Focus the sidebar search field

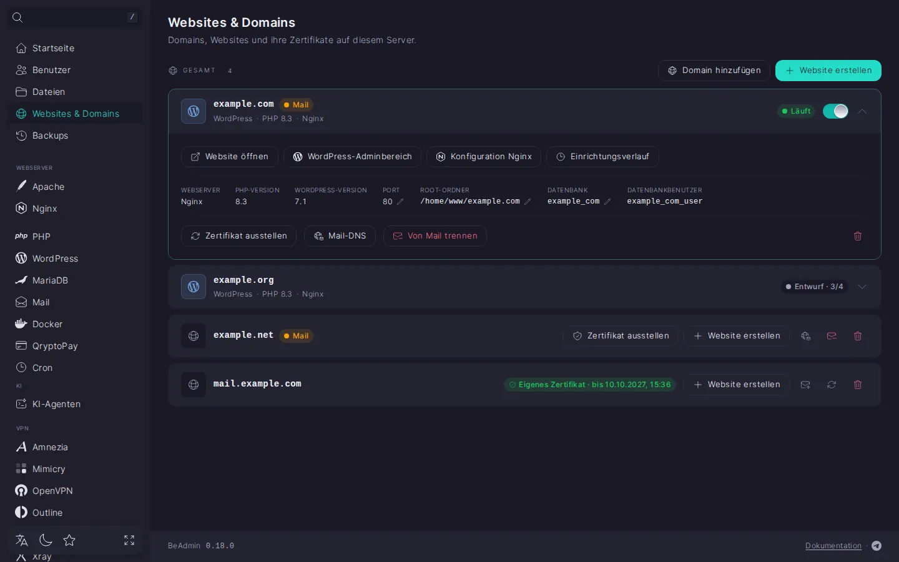(75, 17)
